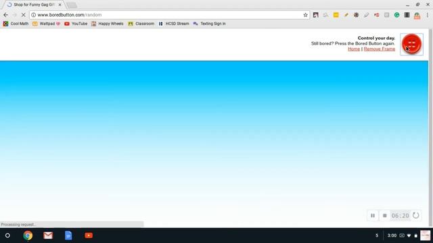The image size is (433, 243).
Task: Click the yellow square extension icon
Action: point(336,15)
